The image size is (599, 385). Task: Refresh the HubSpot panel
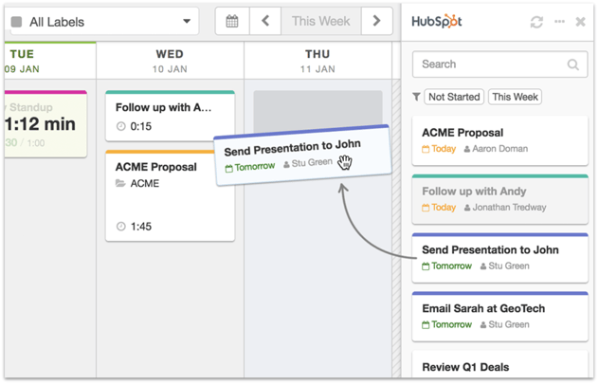click(537, 22)
